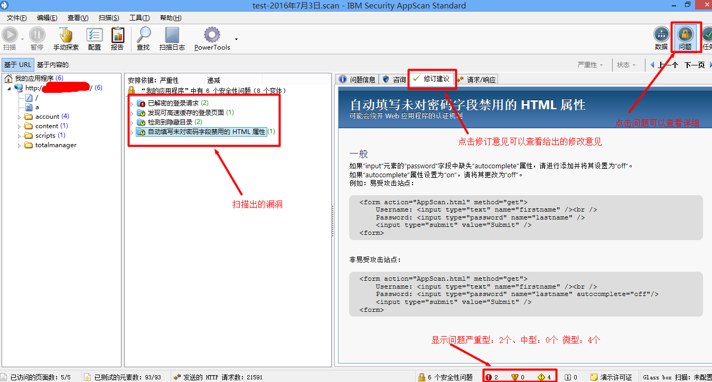Click the 查找 magnifier icon
Image resolution: width=712 pixels, height=382 pixels.
(143, 35)
